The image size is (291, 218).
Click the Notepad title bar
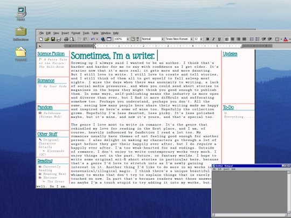[251, 166]
